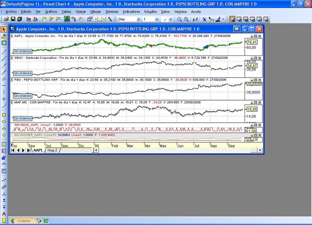Click the crosshair cursor toolbar icon

pyautogui.click(x=205, y=19)
